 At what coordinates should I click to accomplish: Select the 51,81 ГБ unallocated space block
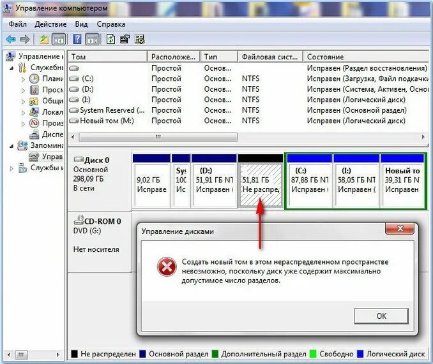pos(261,180)
